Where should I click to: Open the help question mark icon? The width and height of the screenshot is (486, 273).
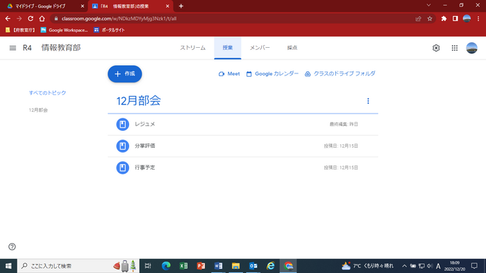[x=12, y=247]
